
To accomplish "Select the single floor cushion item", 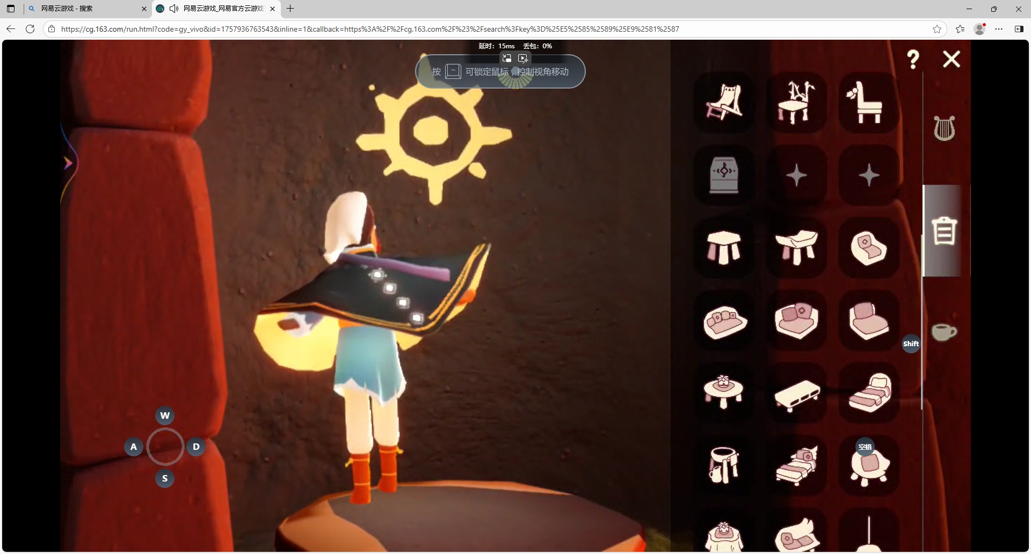I will 869,247.
